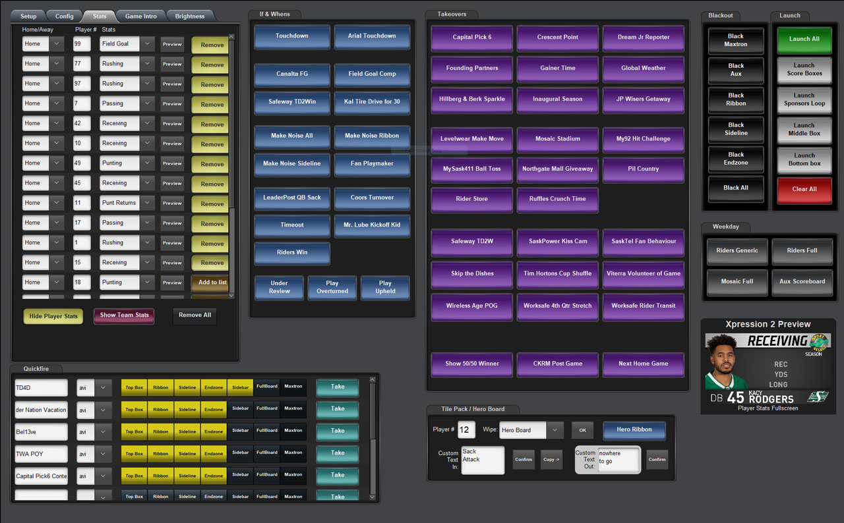
Task: Launch the Capital Pick 6 takeover
Action: [472, 38]
